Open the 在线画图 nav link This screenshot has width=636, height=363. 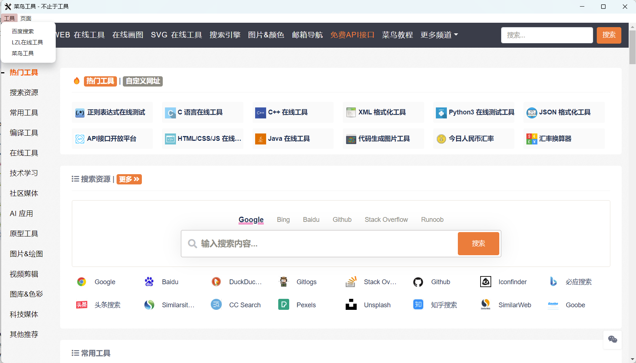click(x=128, y=35)
